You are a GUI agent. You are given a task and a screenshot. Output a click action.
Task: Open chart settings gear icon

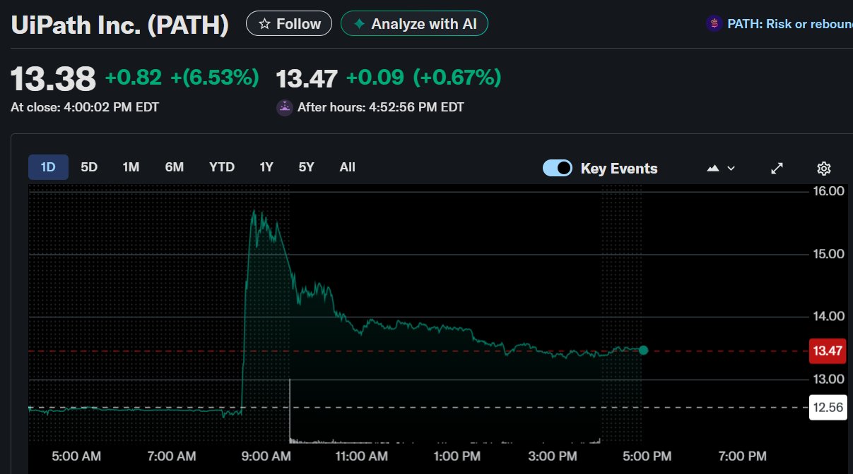tap(823, 169)
